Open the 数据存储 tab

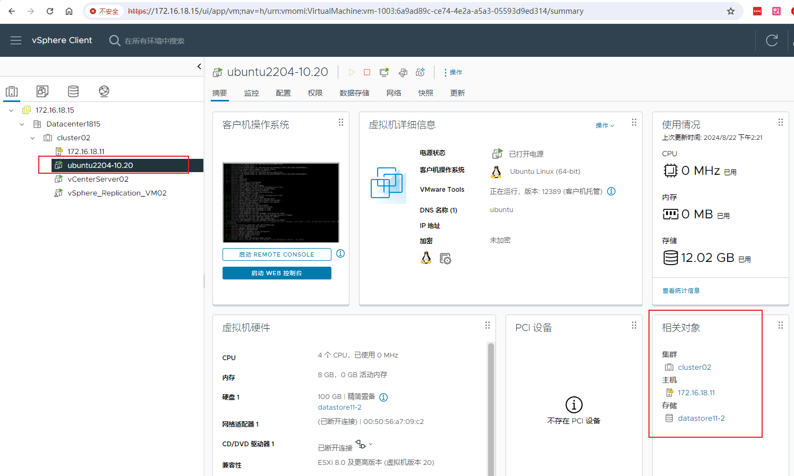coord(355,93)
